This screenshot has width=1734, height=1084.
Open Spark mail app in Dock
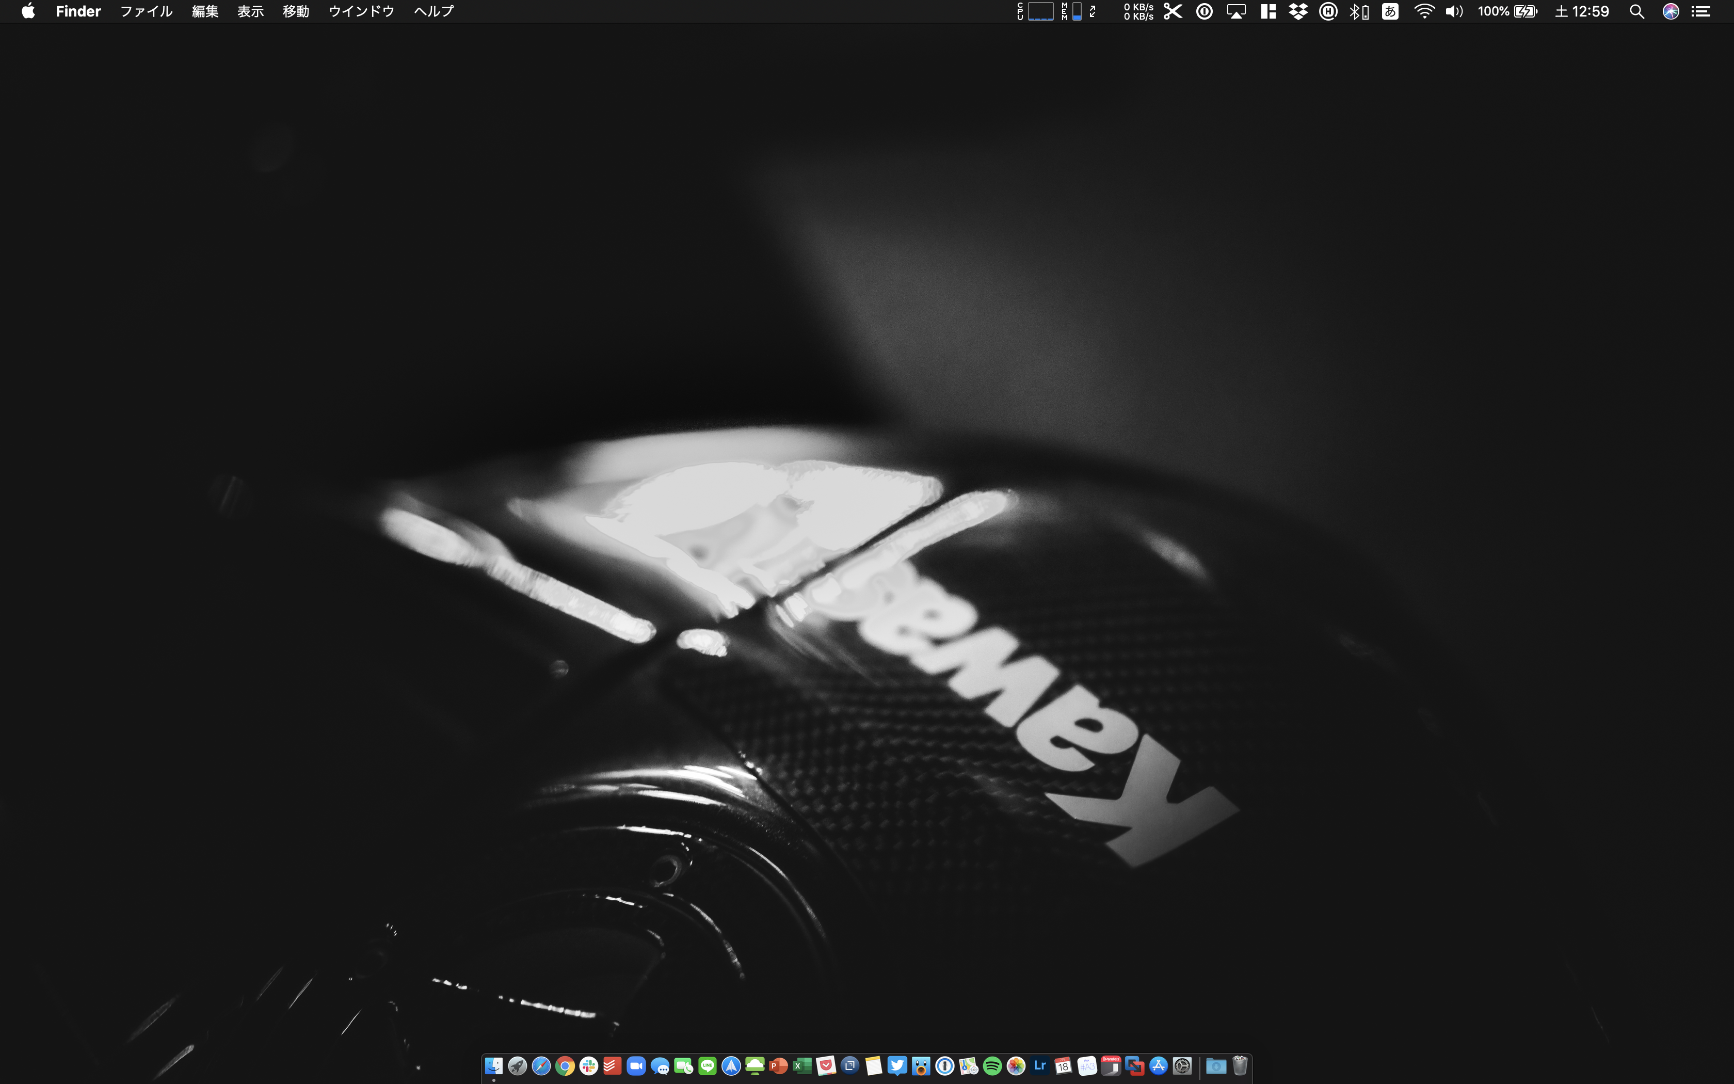click(x=731, y=1066)
